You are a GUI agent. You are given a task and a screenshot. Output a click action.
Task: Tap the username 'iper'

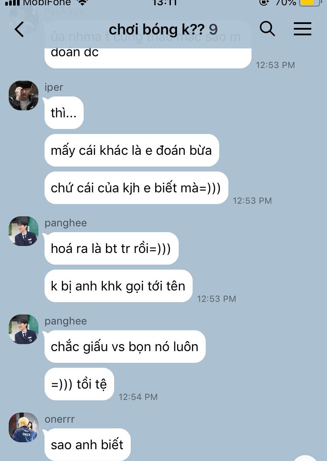tap(54, 87)
